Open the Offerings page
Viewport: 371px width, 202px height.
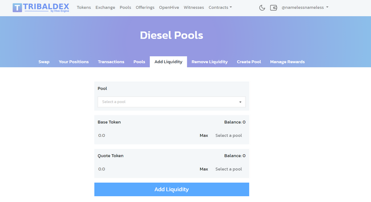coord(145,8)
